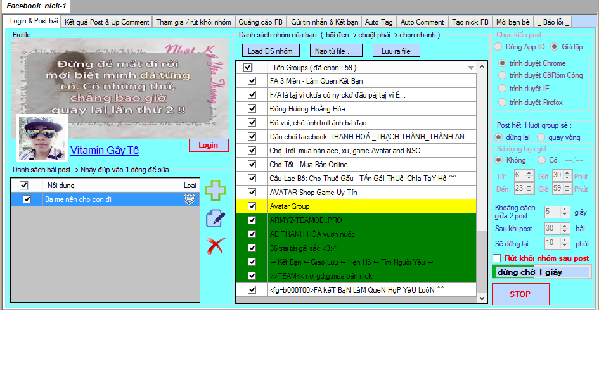Click the red X delete-post icon
This screenshot has height=392, width=599.
click(x=216, y=246)
